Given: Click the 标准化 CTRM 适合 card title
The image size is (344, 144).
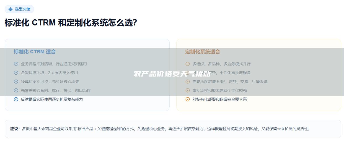Looking at the screenshot, I should point(35,52).
